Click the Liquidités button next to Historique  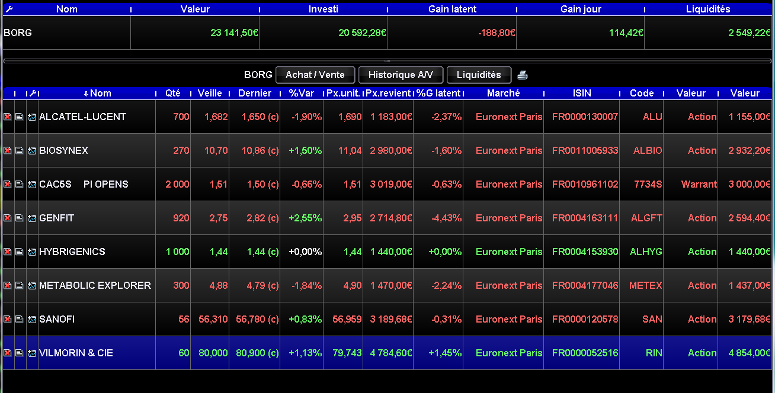point(479,75)
